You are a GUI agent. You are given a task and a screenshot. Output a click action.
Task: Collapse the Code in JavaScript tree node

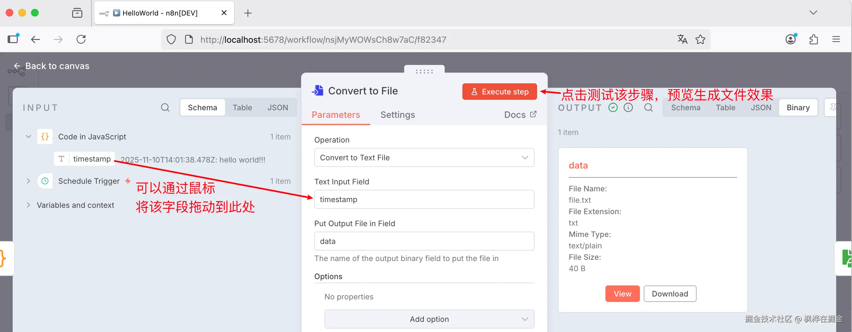tap(28, 137)
